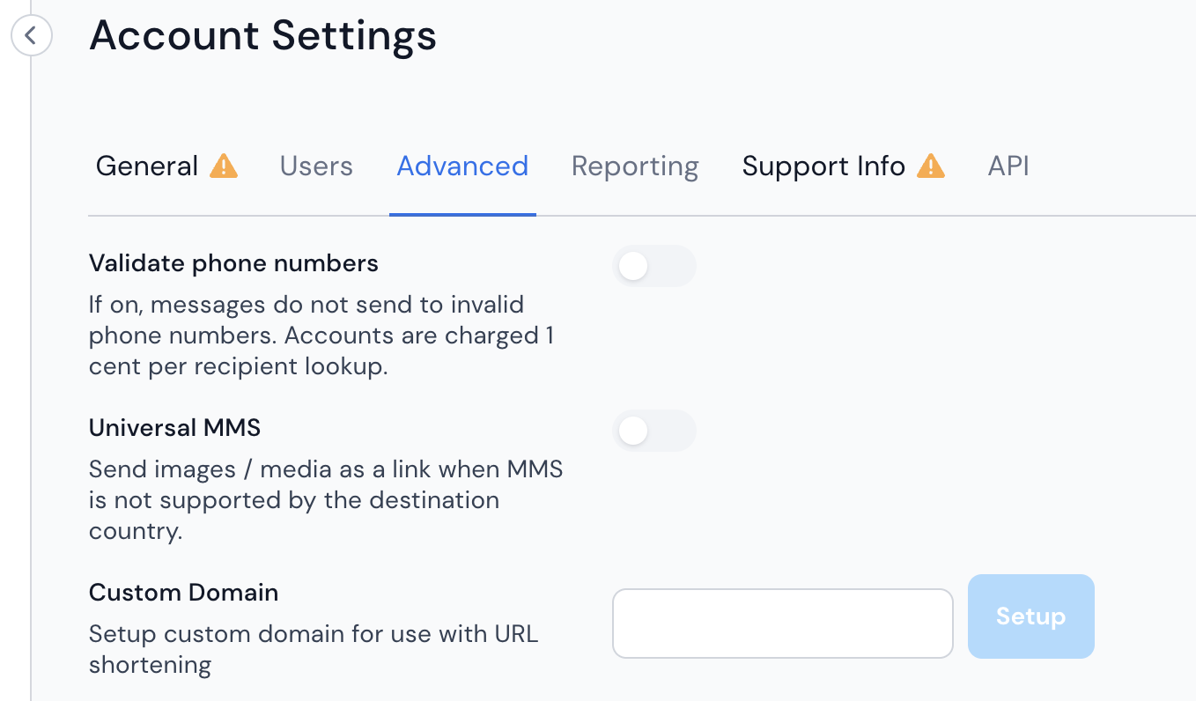
Task: Click the Validate phone numbers label
Action: pyautogui.click(x=234, y=263)
